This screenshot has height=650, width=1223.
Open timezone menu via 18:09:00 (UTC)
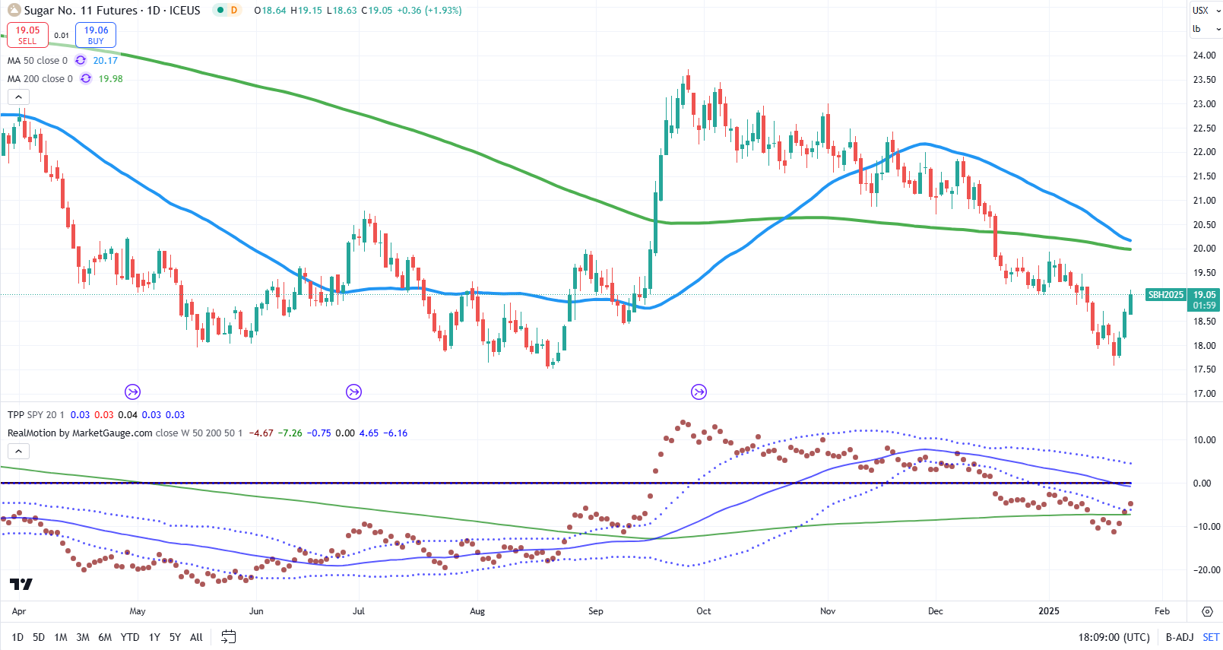pos(1114,637)
